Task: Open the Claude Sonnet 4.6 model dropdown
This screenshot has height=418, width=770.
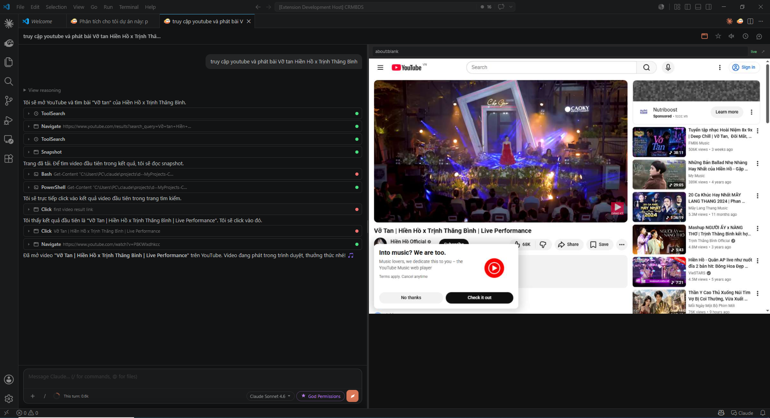Action: tap(270, 396)
